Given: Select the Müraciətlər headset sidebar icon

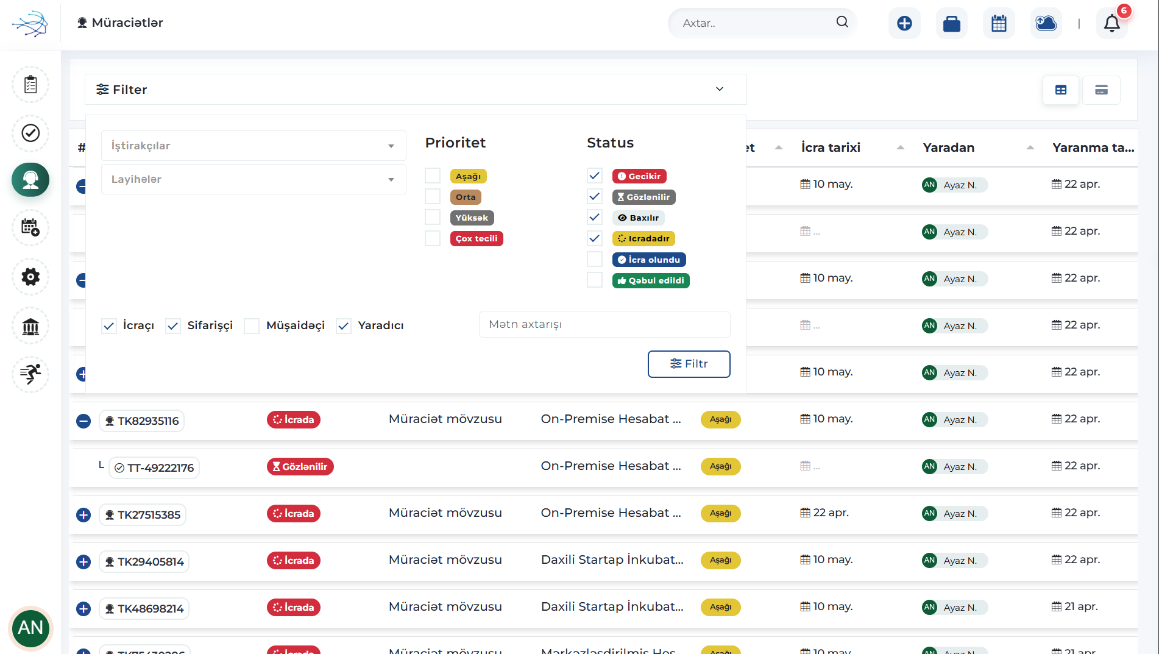Looking at the screenshot, I should pos(30,180).
